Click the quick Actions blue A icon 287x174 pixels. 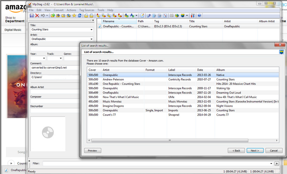132,16
